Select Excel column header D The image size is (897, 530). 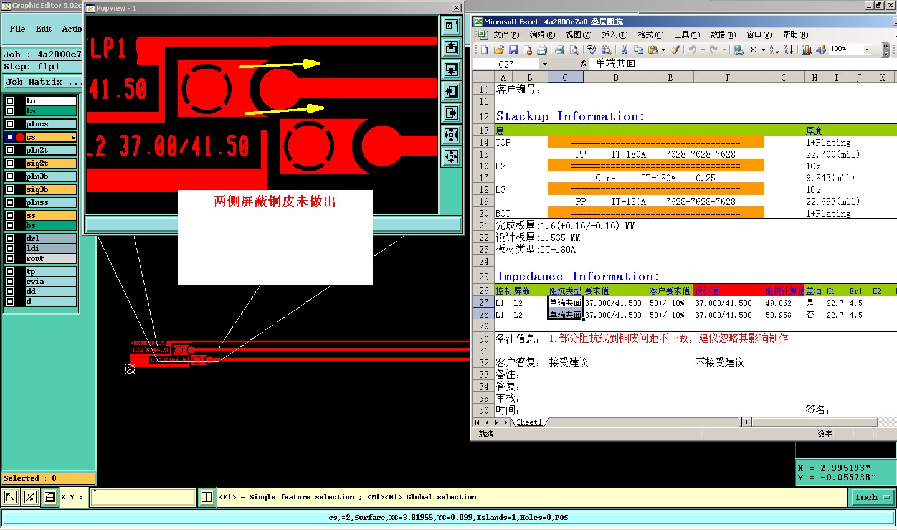pos(615,77)
